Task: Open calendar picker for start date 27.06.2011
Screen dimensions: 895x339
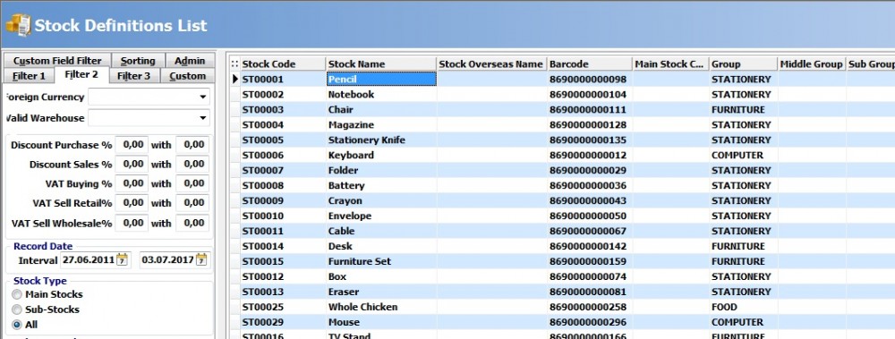Action: point(122,259)
